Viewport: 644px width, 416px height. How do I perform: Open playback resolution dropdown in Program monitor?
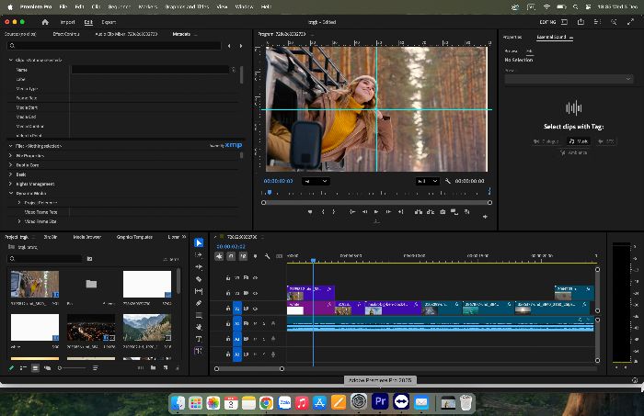coord(427,181)
